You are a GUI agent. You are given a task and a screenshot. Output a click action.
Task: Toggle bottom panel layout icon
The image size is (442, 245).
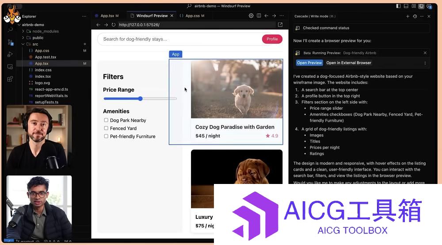tap(406, 6)
